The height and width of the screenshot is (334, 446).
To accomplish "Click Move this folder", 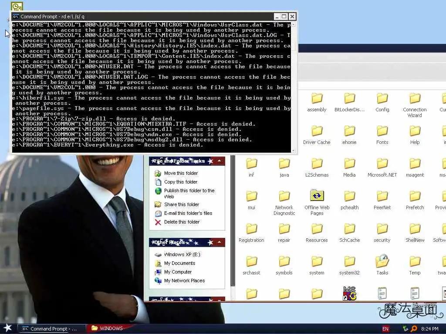I will 181,173.
